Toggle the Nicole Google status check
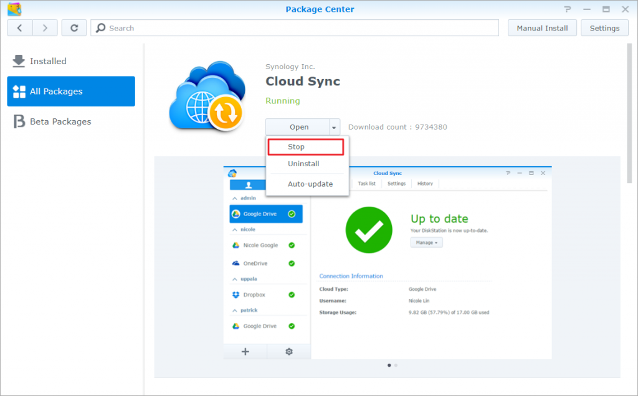 coord(291,245)
